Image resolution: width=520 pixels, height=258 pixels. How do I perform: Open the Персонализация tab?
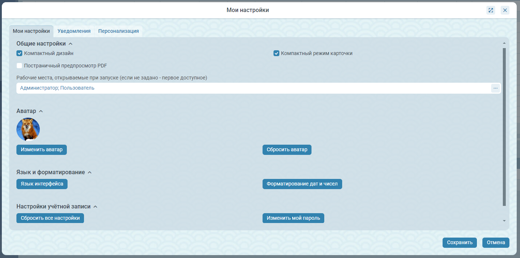pyautogui.click(x=118, y=31)
